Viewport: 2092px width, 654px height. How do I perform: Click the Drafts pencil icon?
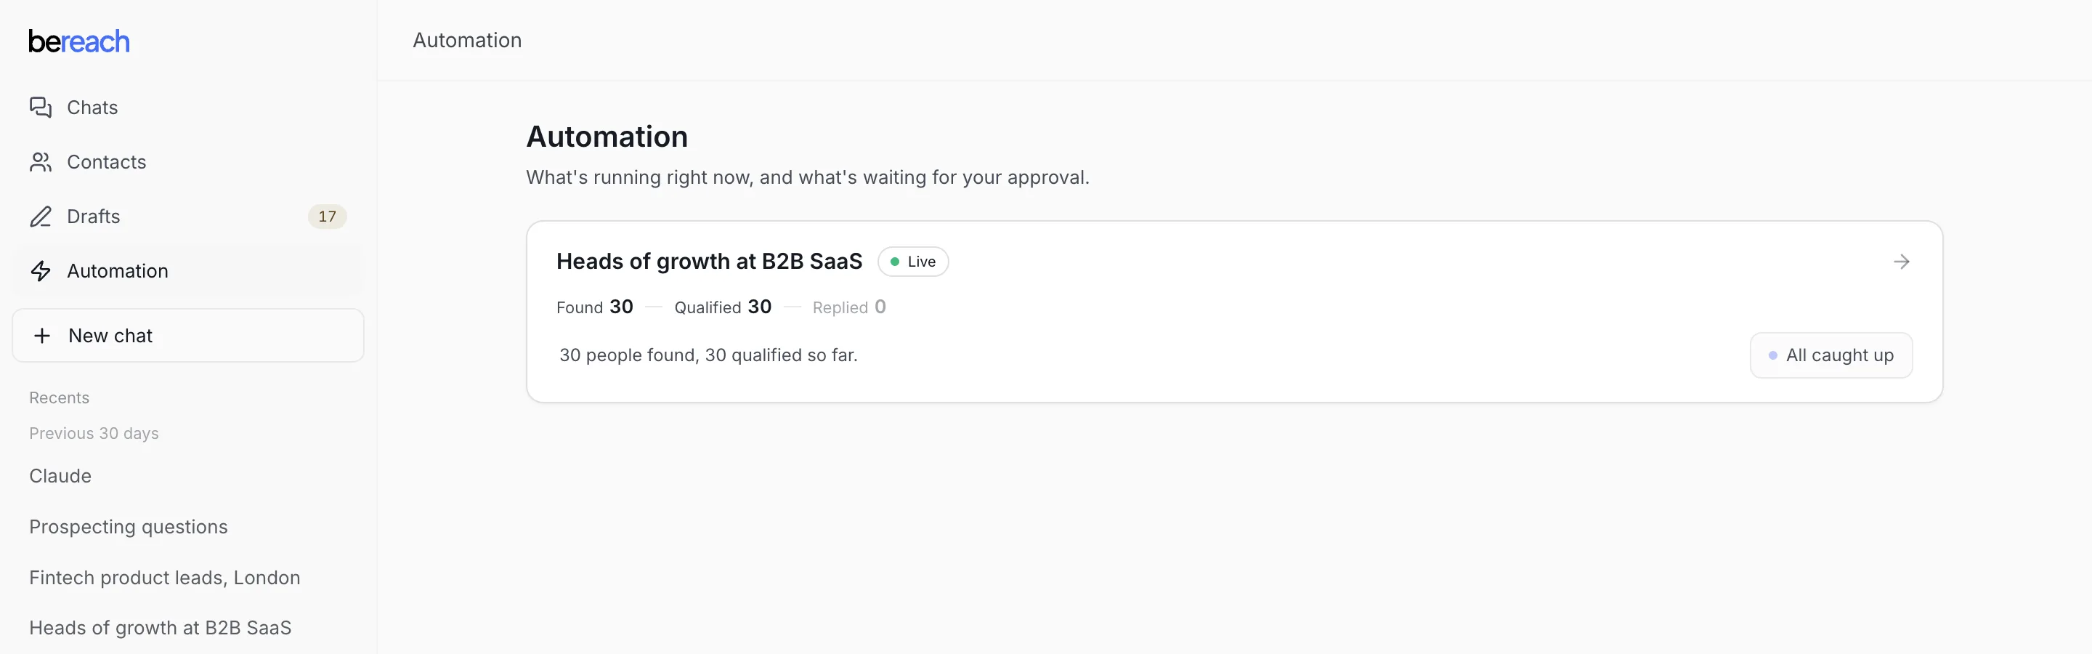[x=41, y=216]
